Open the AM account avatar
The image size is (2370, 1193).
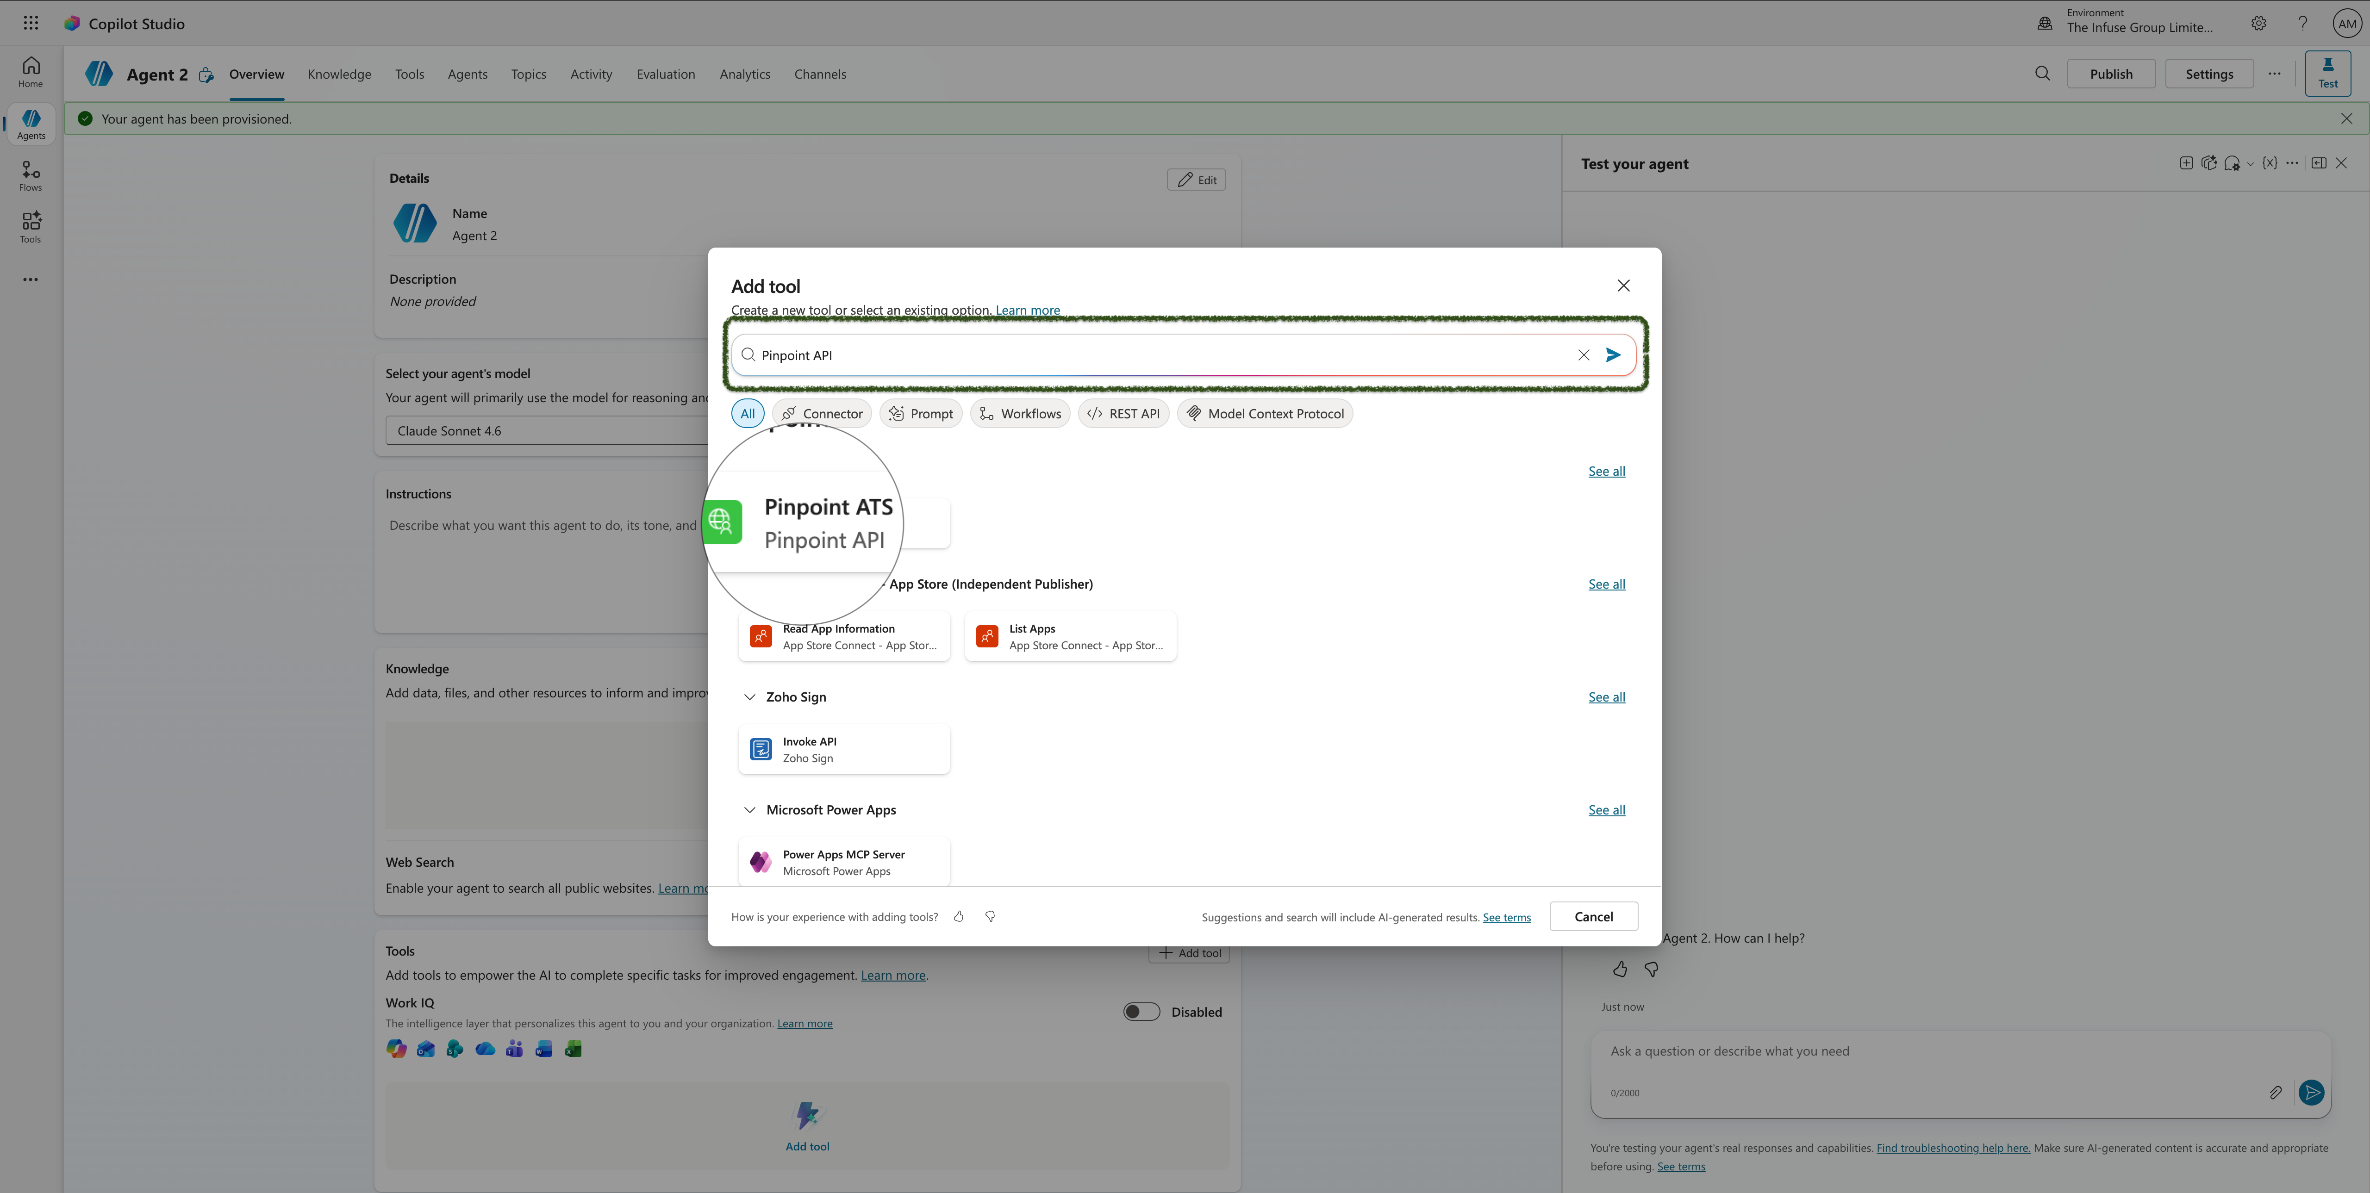pyautogui.click(x=2347, y=24)
